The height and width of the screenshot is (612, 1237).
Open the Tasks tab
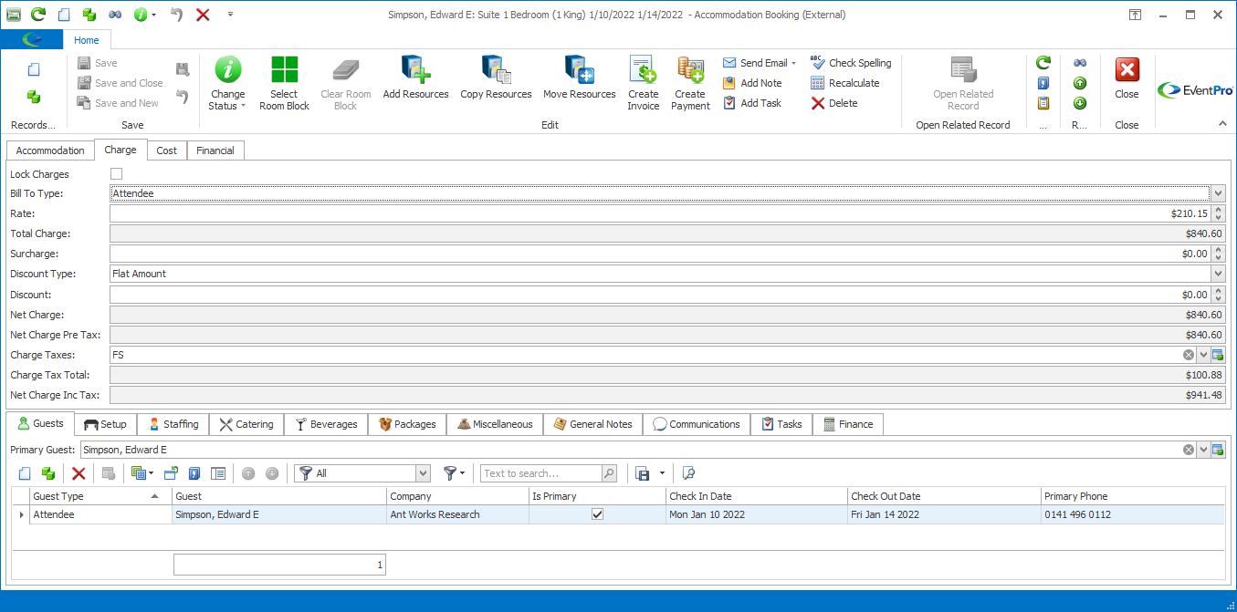tap(781, 424)
